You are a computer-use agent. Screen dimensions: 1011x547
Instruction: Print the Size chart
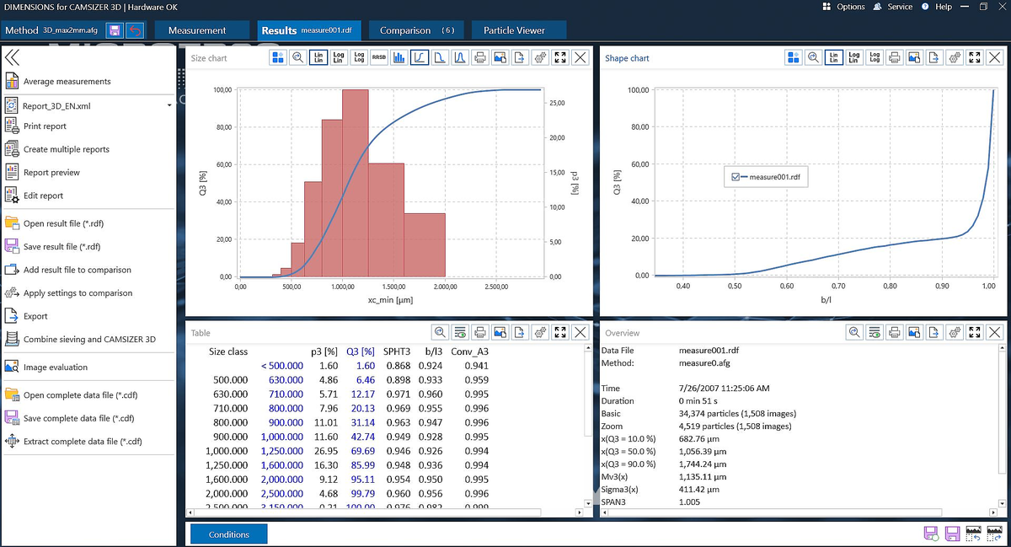tap(479, 58)
